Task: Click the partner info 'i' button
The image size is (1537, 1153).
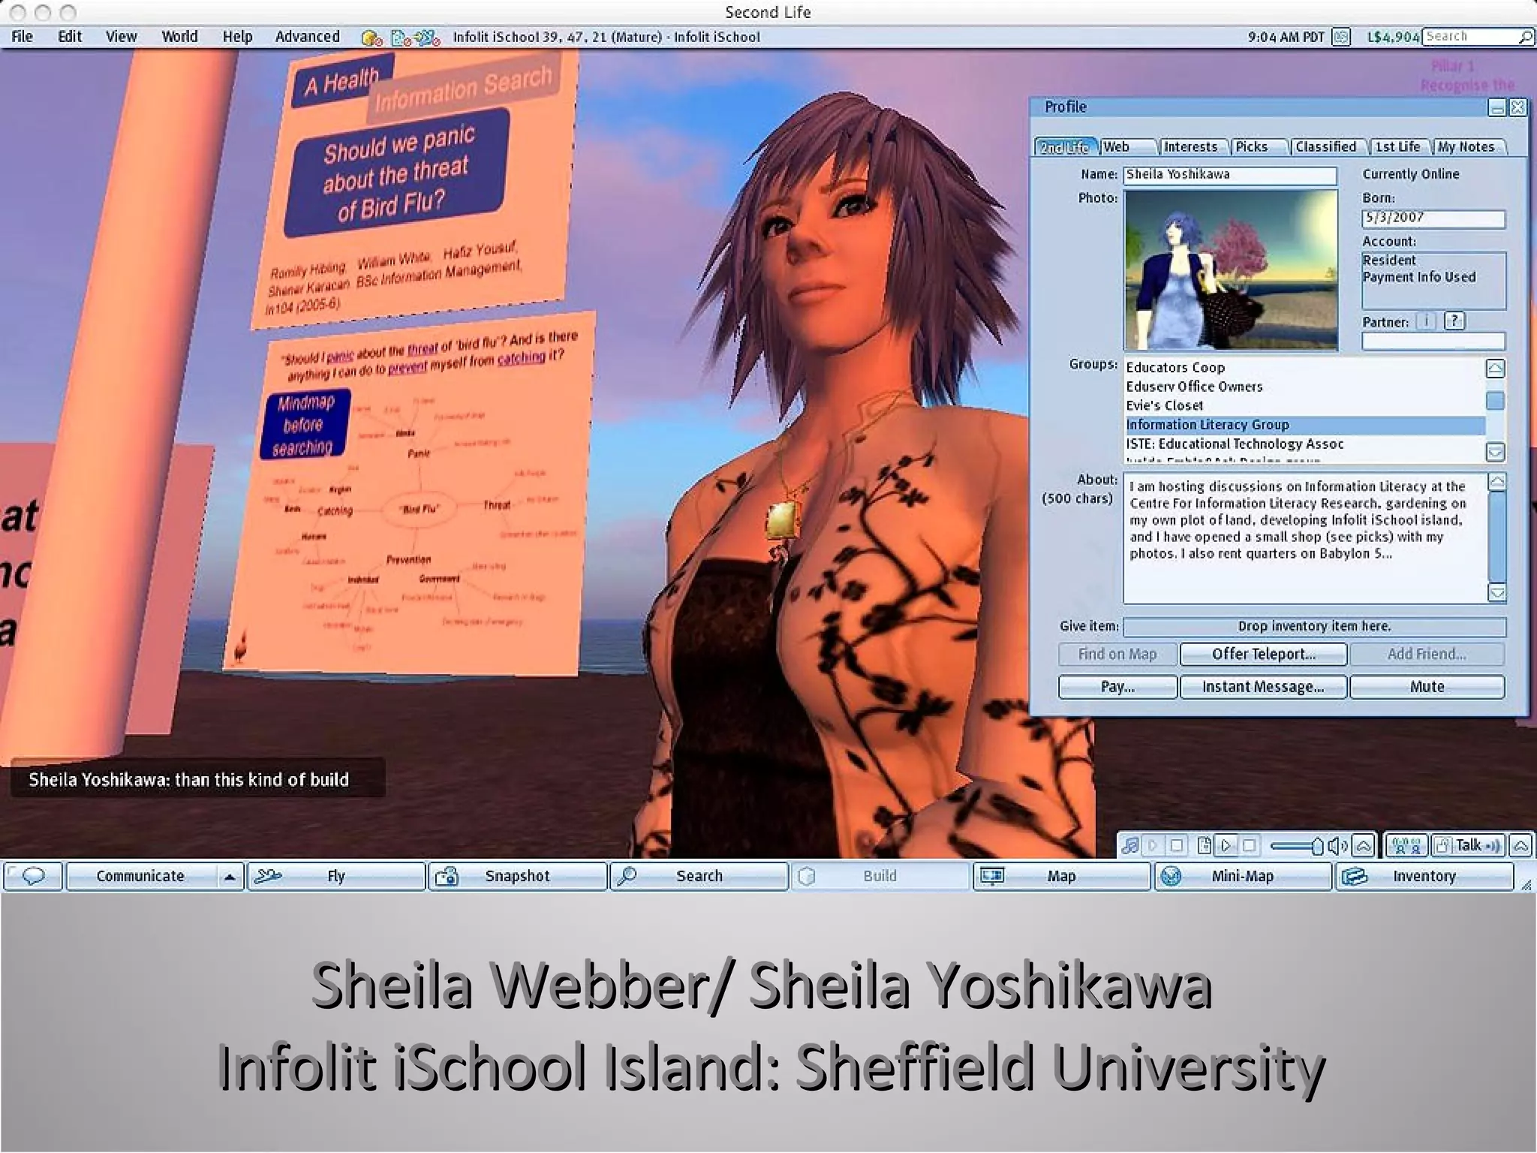Action: point(1426,321)
